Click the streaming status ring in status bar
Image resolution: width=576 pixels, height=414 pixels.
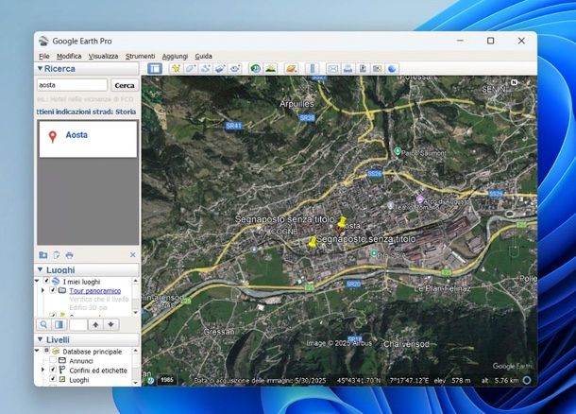(x=527, y=380)
